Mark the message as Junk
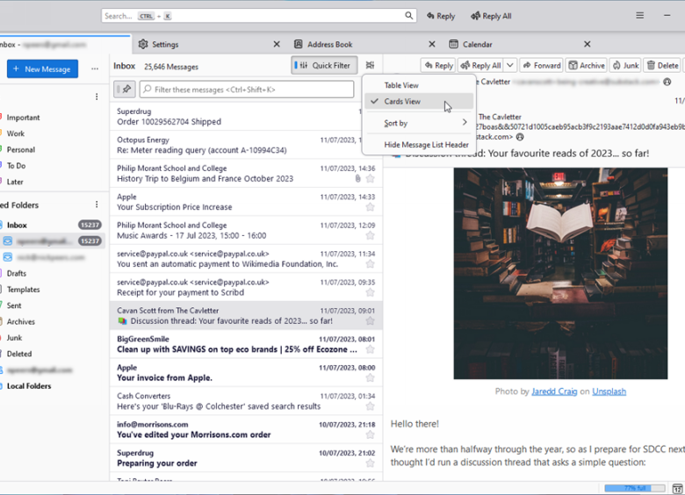This screenshot has width=685, height=495. click(625, 66)
